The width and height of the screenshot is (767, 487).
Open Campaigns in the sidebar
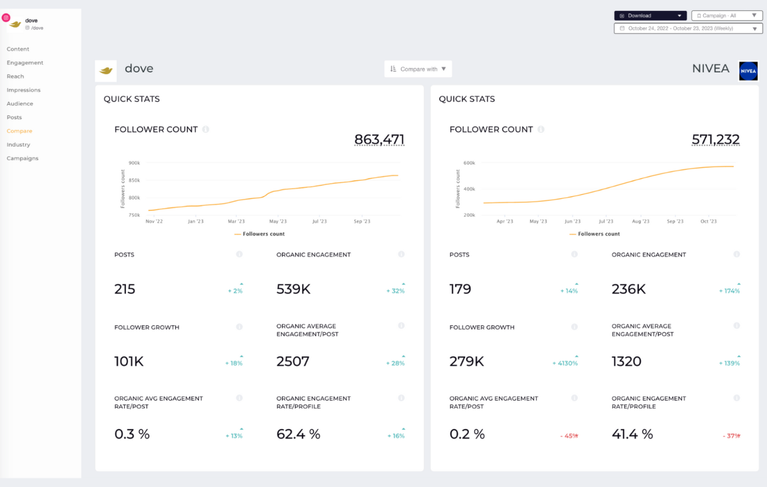(23, 158)
